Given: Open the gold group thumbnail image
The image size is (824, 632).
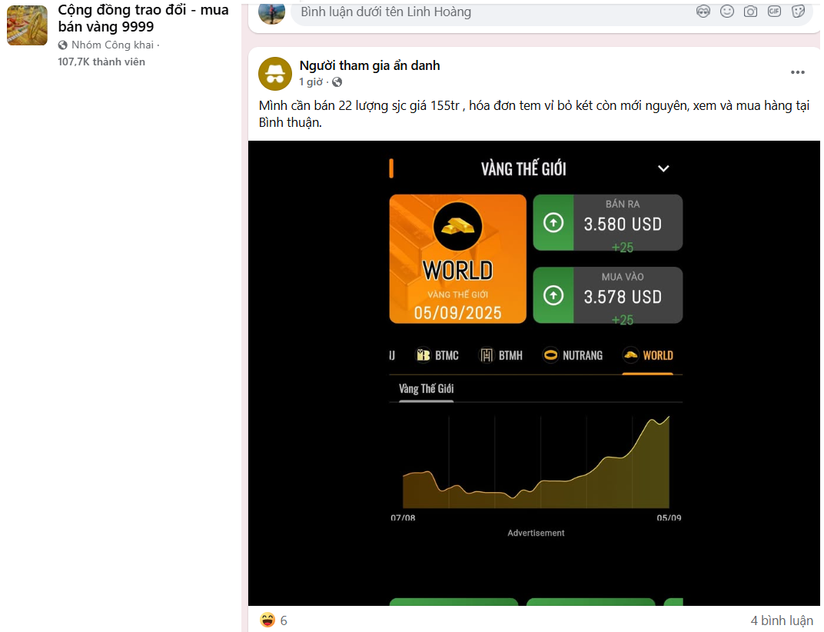Looking at the screenshot, I should pos(27,24).
